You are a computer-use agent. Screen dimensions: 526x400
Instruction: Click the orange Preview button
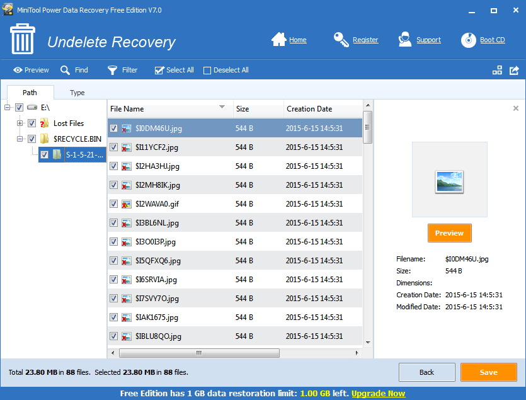tap(450, 233)
